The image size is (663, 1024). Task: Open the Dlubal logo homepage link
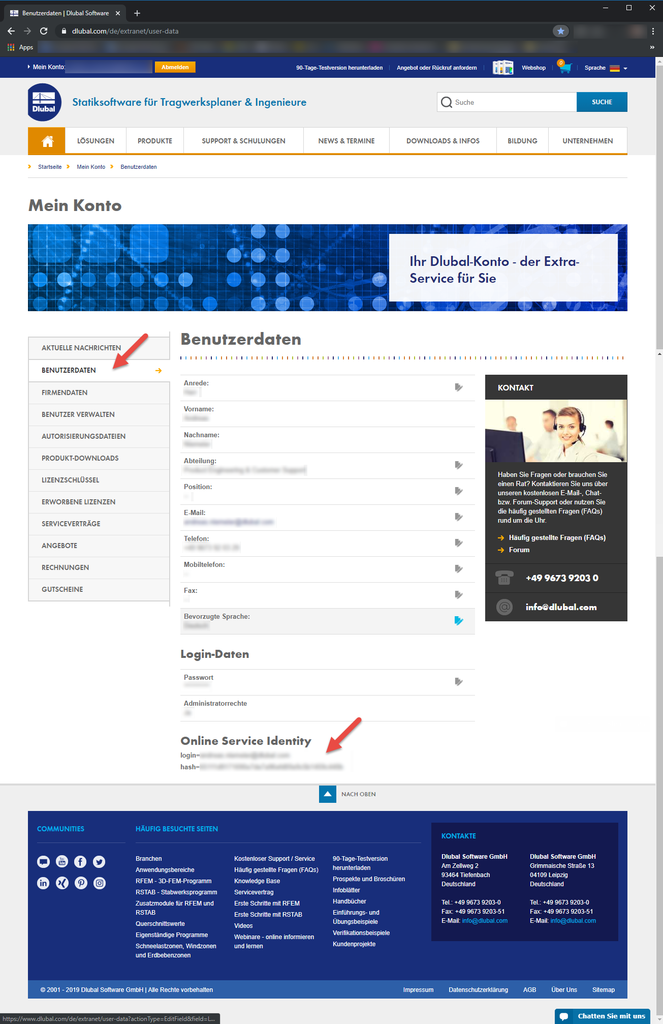44,102
